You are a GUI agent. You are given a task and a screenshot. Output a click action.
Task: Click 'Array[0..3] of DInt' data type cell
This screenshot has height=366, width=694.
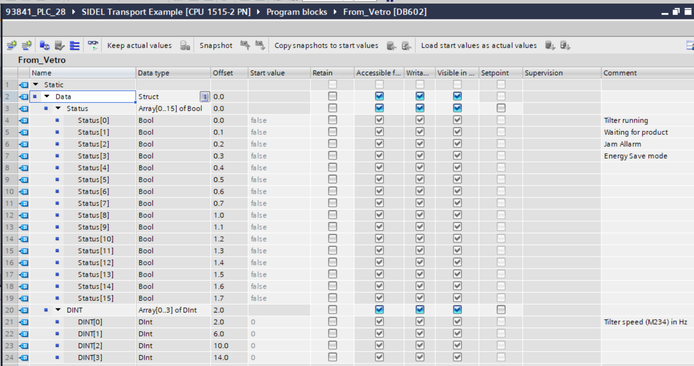coord(173,310)
